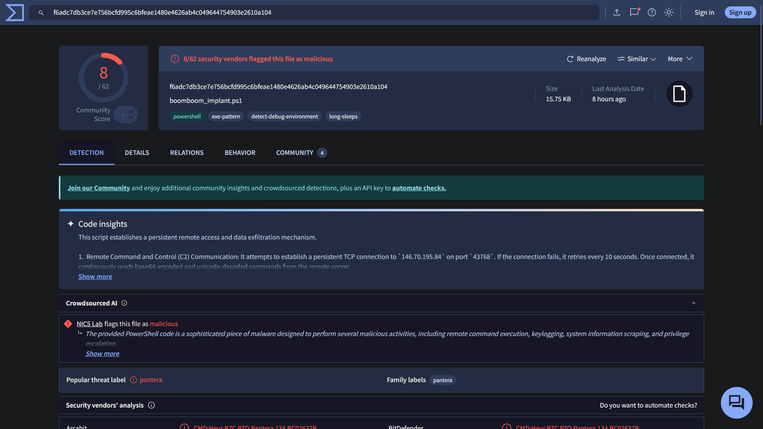Toggle the light/dark theme sun icon
Viewport: 763px width, 429px height.
[x=669, y=13]
